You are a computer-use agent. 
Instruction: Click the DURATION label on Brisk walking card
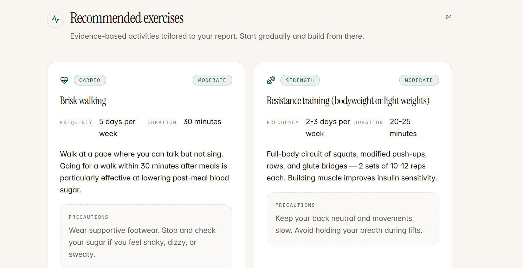[x=162, y=122]
